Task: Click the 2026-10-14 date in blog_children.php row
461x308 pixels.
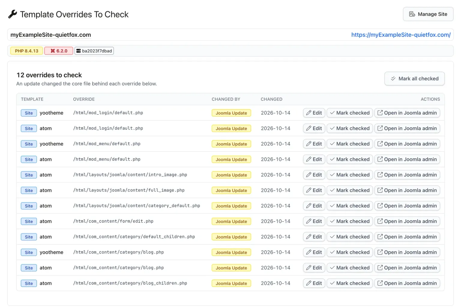Action: point(276,283)
